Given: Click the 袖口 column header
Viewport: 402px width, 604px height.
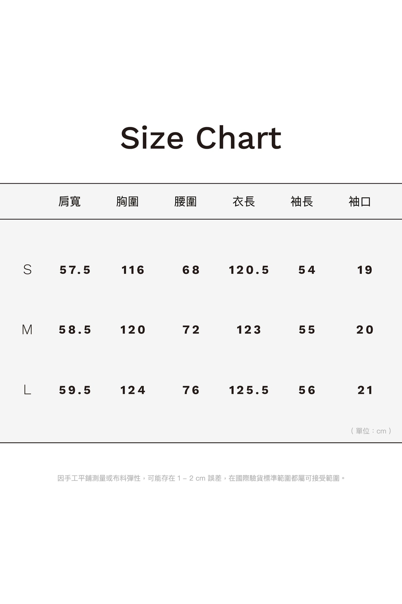Looking at the screenshot, I should (x=360, y=201).
